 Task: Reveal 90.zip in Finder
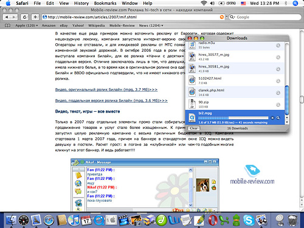point(278,105)
